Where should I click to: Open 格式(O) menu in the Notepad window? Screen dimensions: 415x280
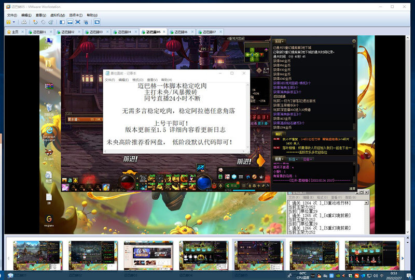tap(137, 80)
